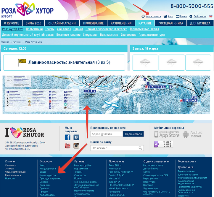Screen dimensions: 214x197
Task: Open footer link Амбассадоры
Action: click(47, 195)
